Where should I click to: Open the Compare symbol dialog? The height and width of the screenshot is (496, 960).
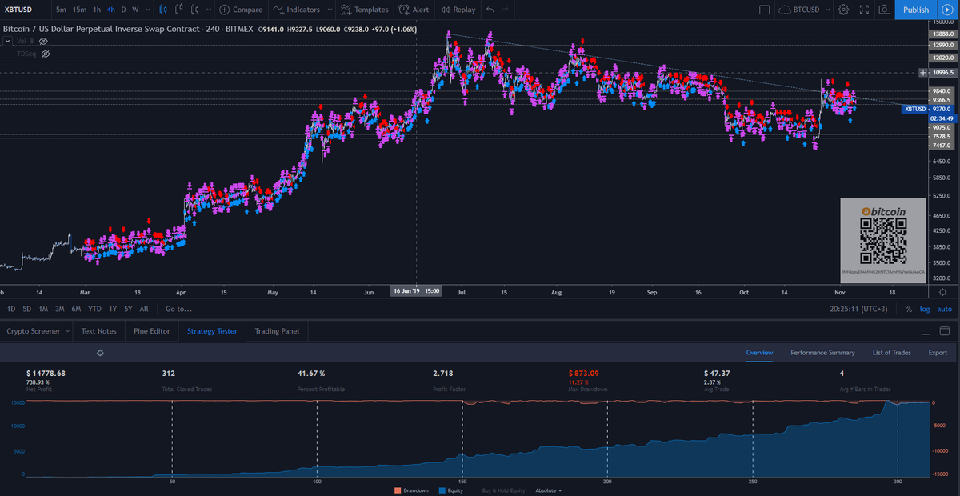pyautogui.click(x=241, y=10)
